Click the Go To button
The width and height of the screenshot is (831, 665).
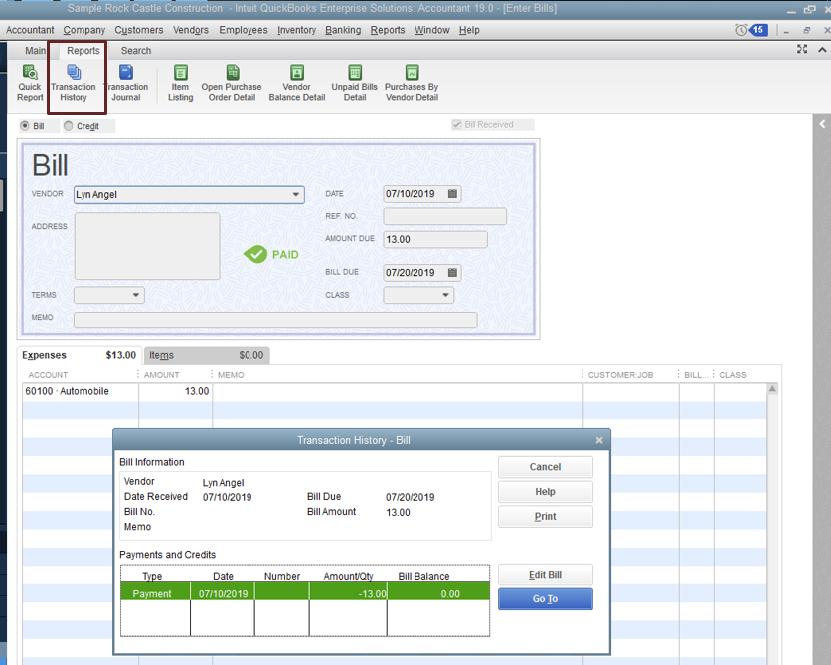click(x=545, y=599)
